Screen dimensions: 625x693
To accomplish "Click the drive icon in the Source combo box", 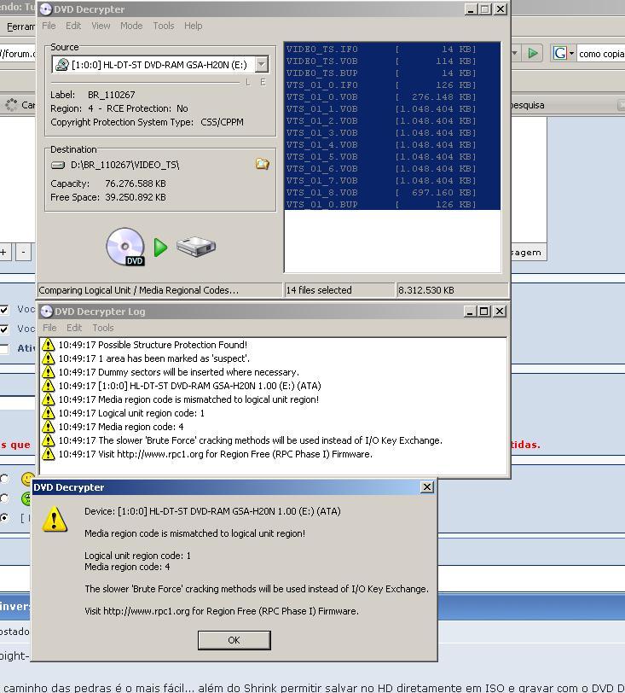I will point(62,65).
